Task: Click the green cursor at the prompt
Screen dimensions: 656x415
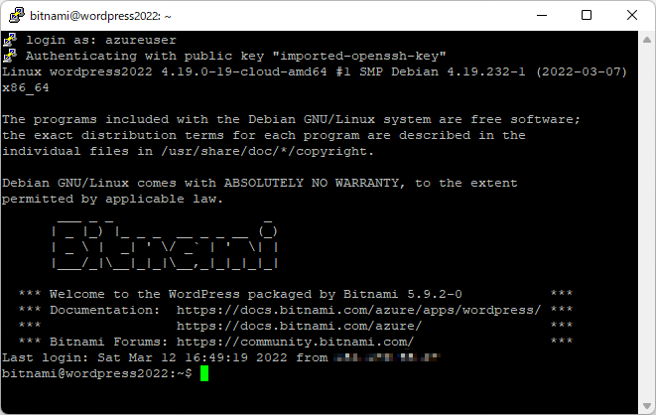Action: [x=204, y=373]
